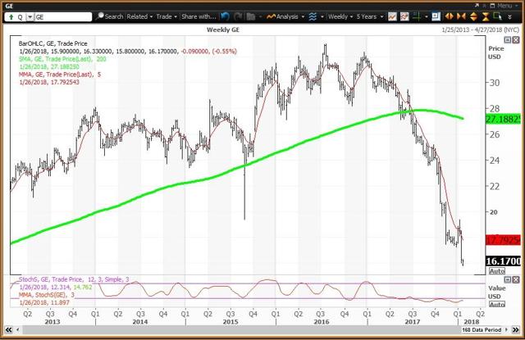
Task: Click the Search magnifier button
Action: [109, 16]
